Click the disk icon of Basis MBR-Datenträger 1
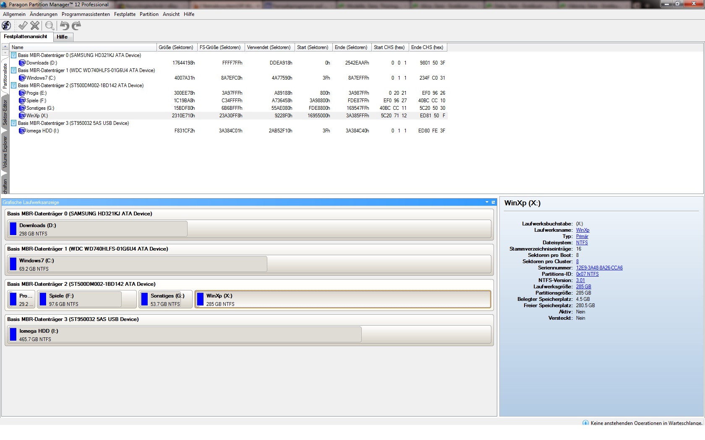 pos(14,70)
